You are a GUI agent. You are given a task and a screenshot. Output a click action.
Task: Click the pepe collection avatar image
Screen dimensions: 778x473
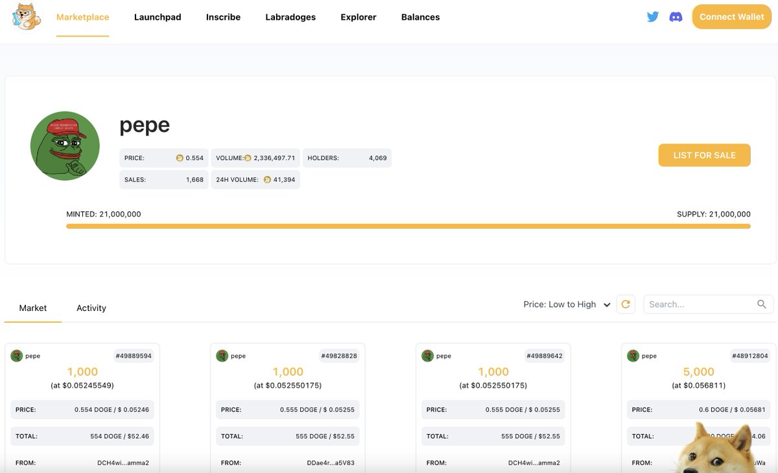(65, 146)
